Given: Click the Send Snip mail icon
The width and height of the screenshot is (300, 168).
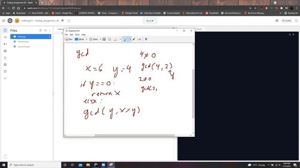Looking at the screenshot, I should pyautogui.click(x=116, y=39).
